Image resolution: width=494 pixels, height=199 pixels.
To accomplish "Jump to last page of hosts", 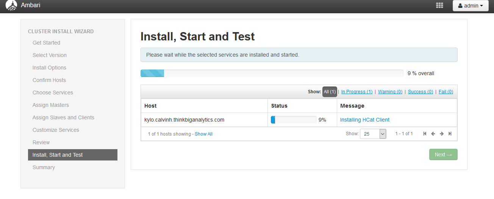I will (x=450, y=134).
